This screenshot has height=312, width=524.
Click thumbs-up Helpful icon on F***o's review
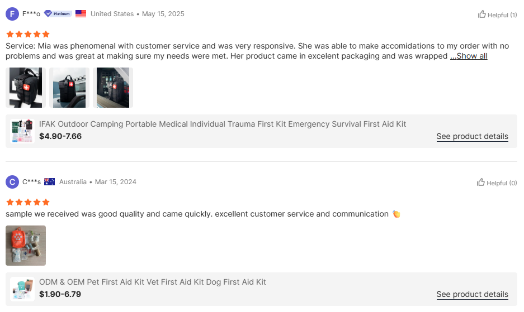coord(482,15)
